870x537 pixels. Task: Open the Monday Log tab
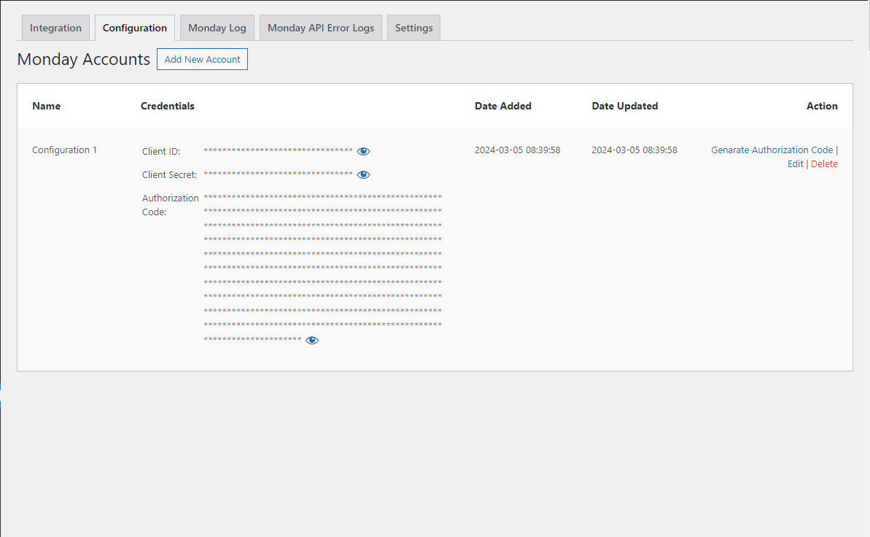point(217,28)
